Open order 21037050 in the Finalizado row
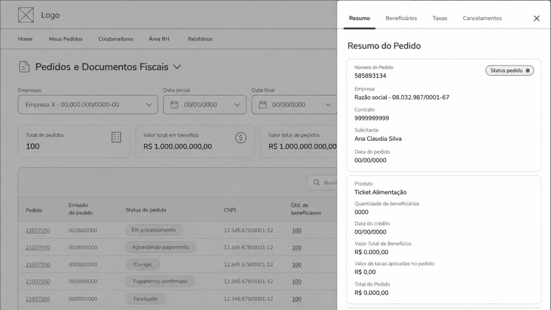The height and width of the screenshot is (310, 551). click(38, 299)
